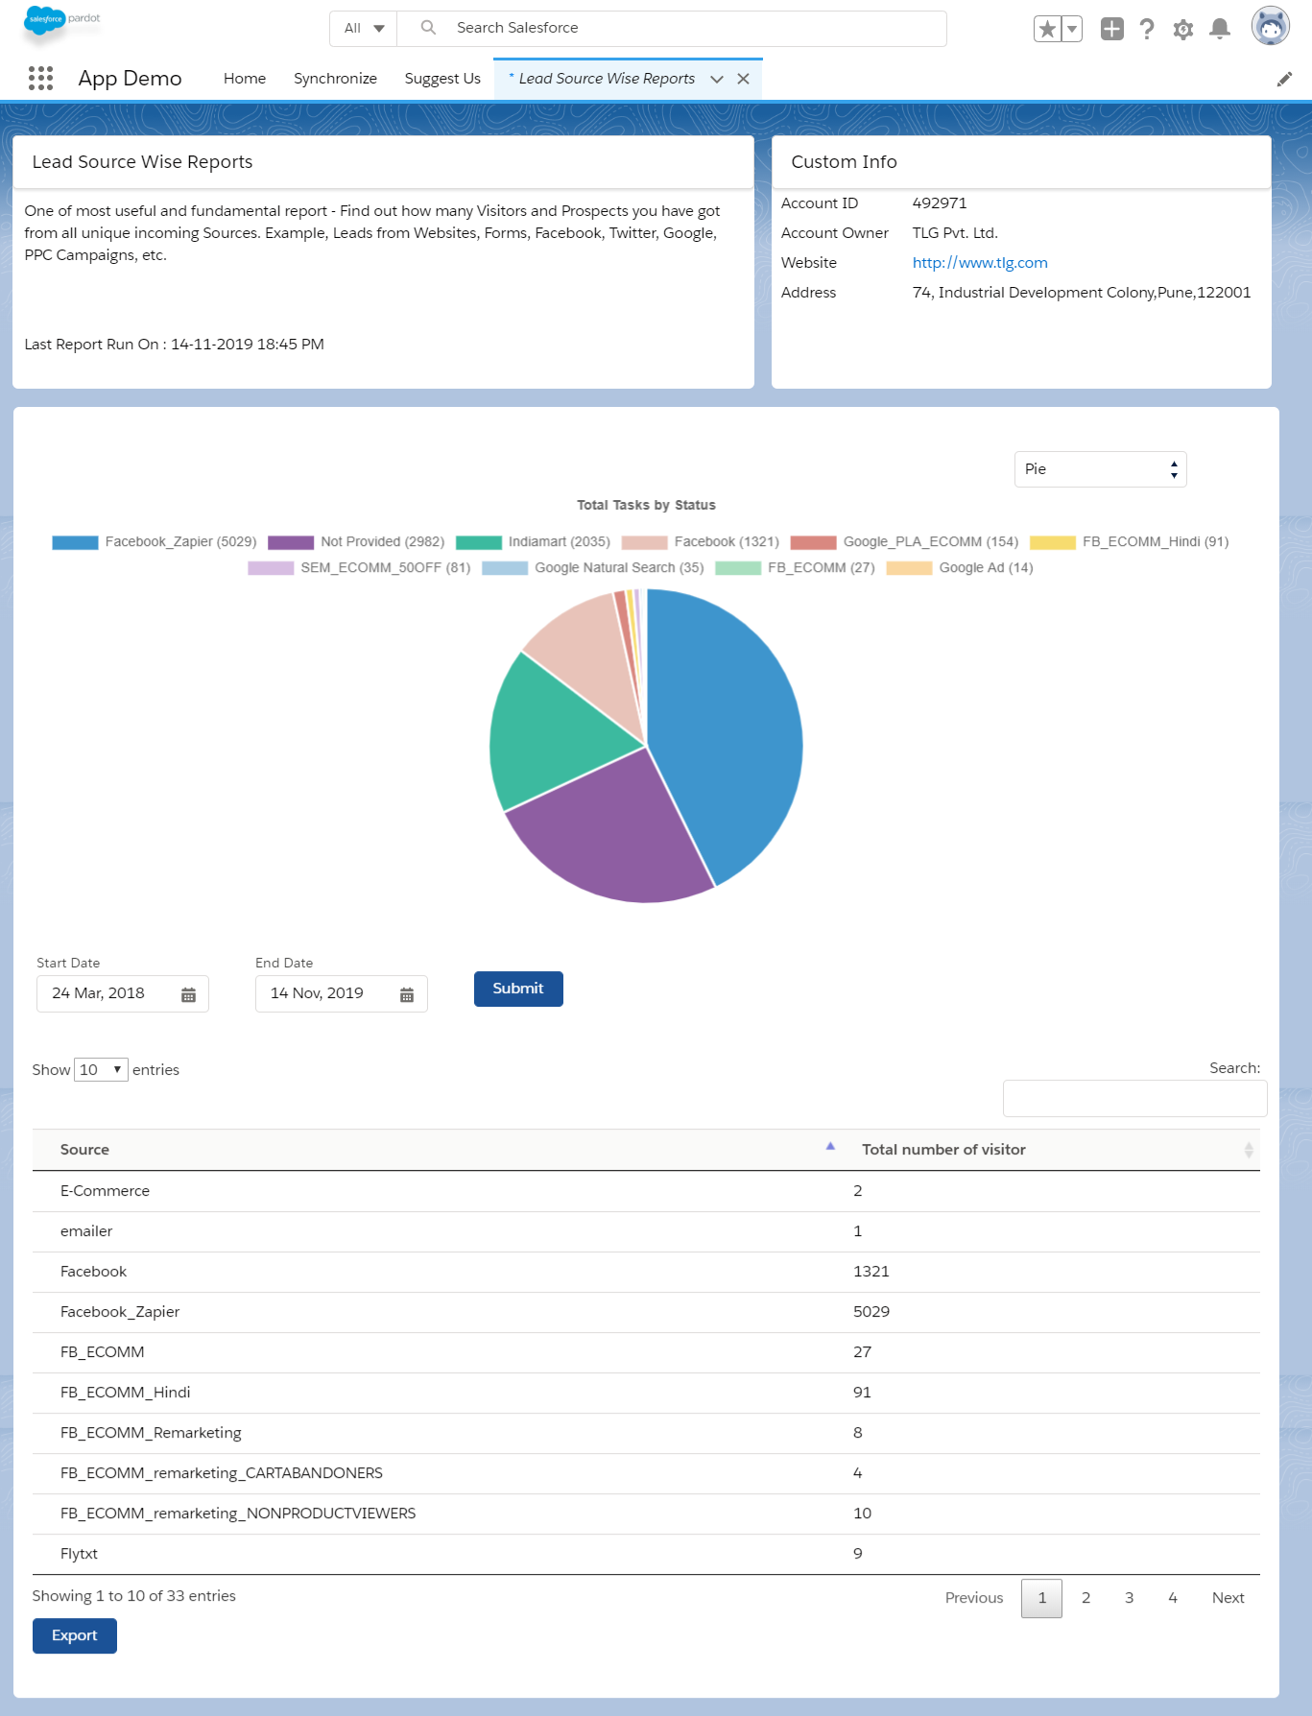This screenshot has height=1716, width=1312.
Task: Open the Start Date calendar picker
Action: coord(188,994)
